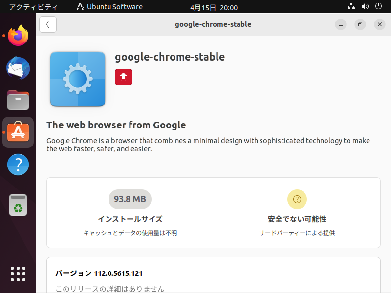Viewport: 391px width, 293px height.
Task: Open the Files manager in the dock
Action: (18, 100)
